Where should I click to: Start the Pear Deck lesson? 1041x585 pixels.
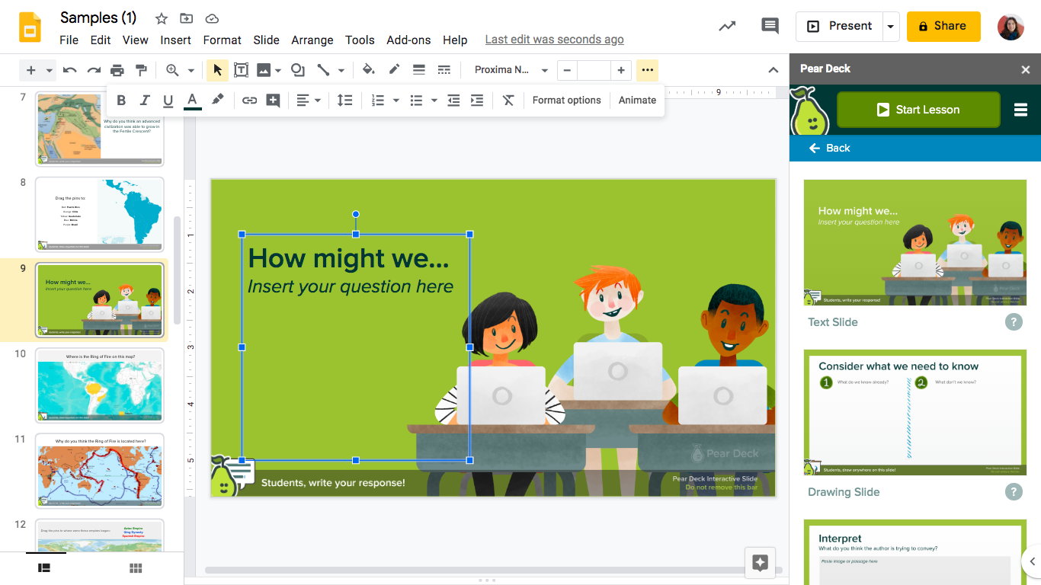[918, 109]
